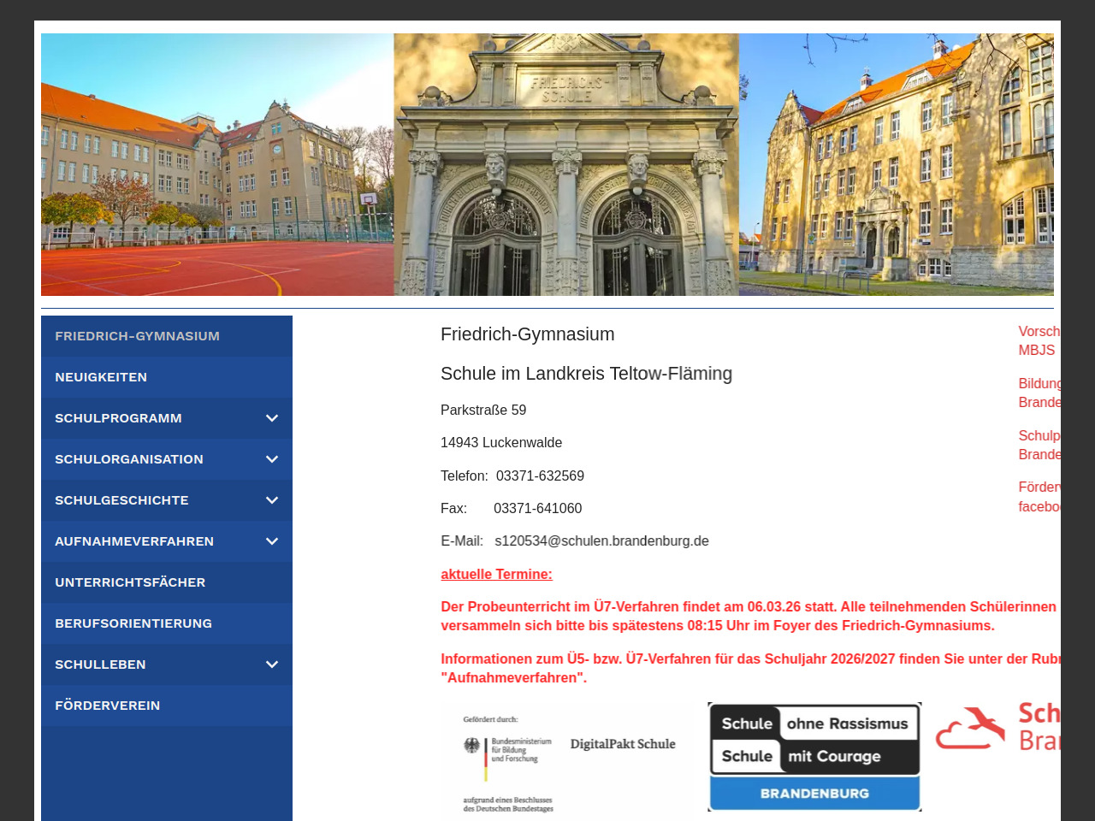Click the Bundesministerium für Bildung eagle emblem
1095x821 pixels.
[472, 746]
